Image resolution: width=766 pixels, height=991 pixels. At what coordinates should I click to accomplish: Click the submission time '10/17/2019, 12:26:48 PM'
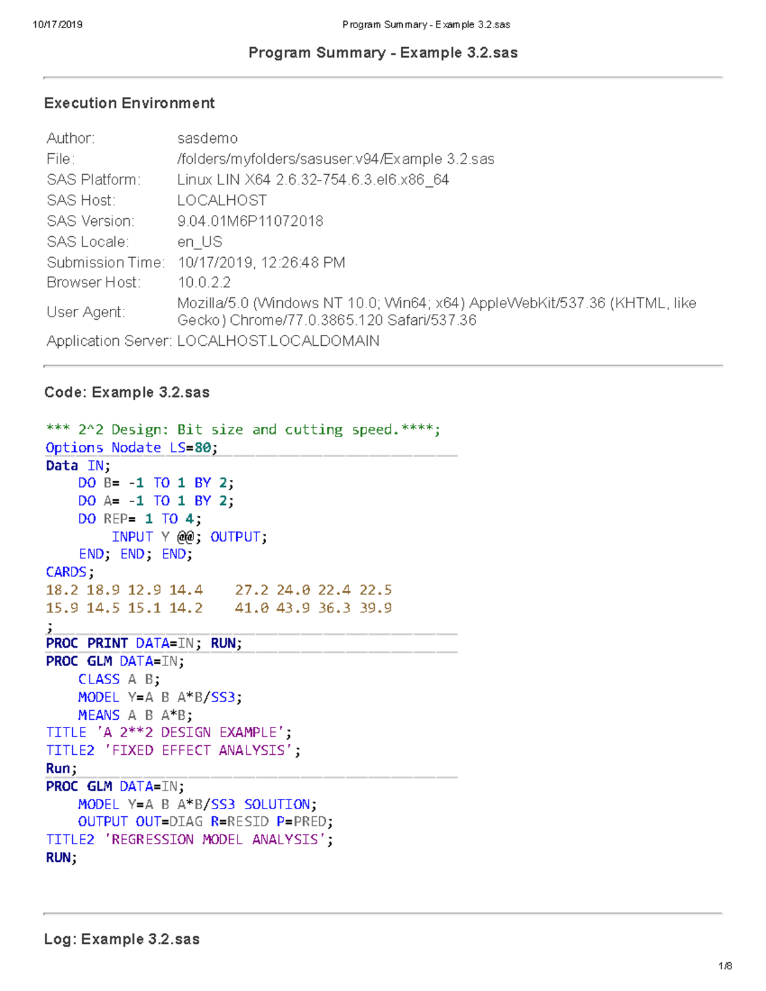pos(261,262)
